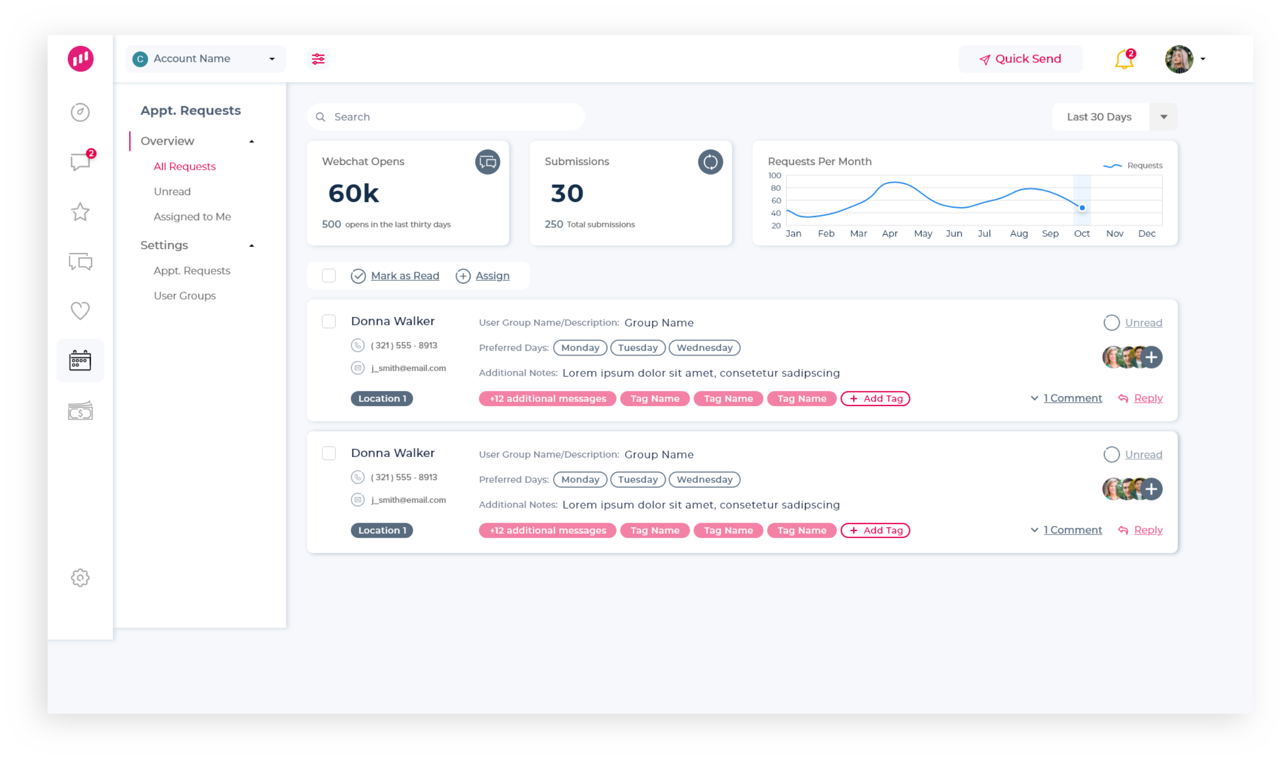This screenshot has height=760, width=1286.
Task: Open the filter settings icon beside Account Name
Action: tap(318, 59)
